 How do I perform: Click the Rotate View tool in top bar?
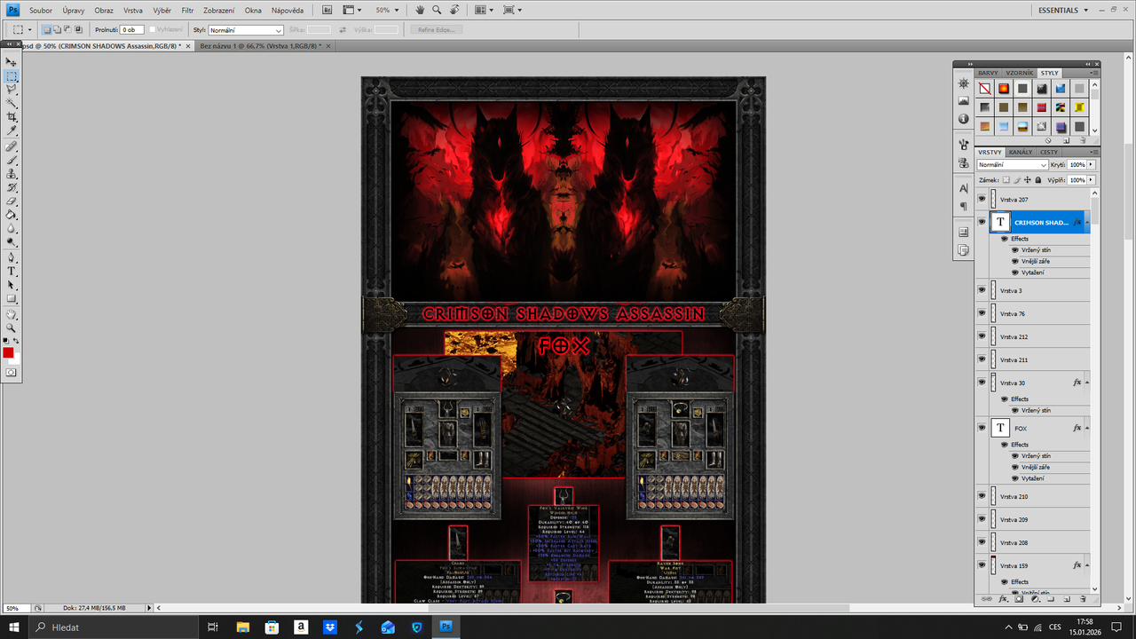[x=454, y=10]
